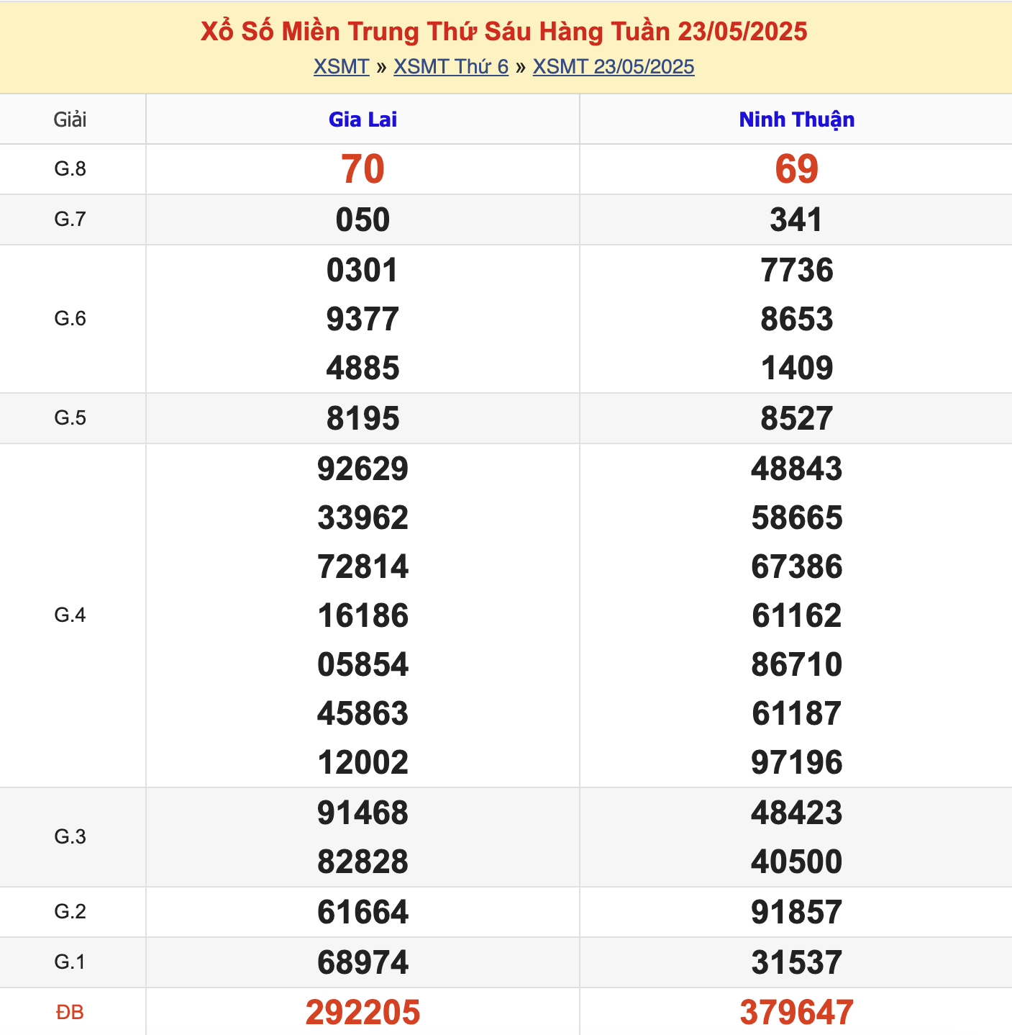Open the XSMT Thứ 6 breadcrumb link

[x=451, y=67]
